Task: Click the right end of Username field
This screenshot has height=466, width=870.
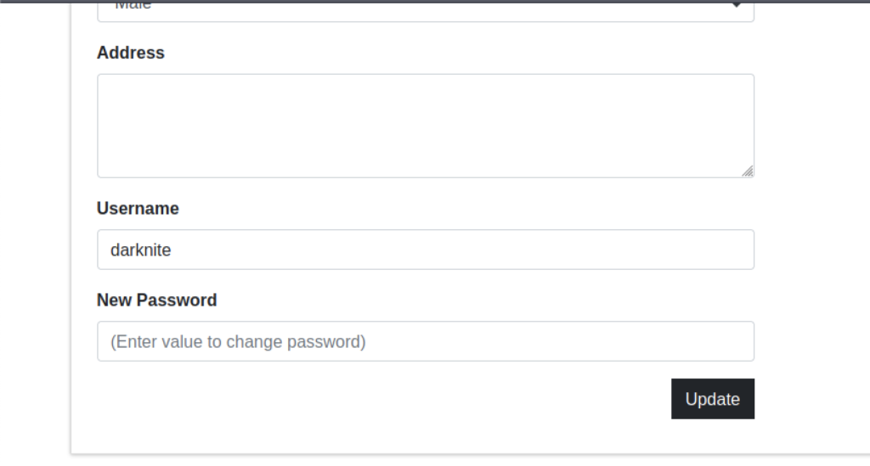Action: tap(739, 250)
